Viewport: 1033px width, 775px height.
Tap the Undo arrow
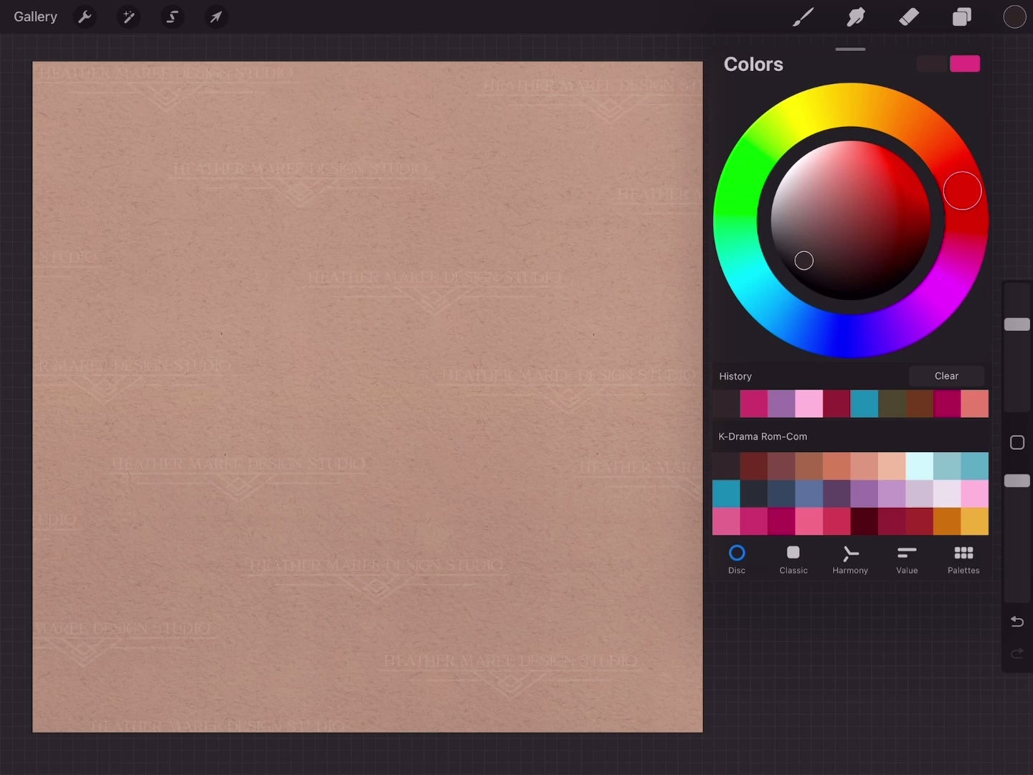(x=1017, y=621)
